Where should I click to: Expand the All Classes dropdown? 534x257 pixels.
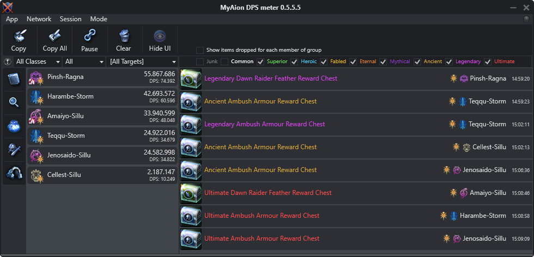[37, 62]
